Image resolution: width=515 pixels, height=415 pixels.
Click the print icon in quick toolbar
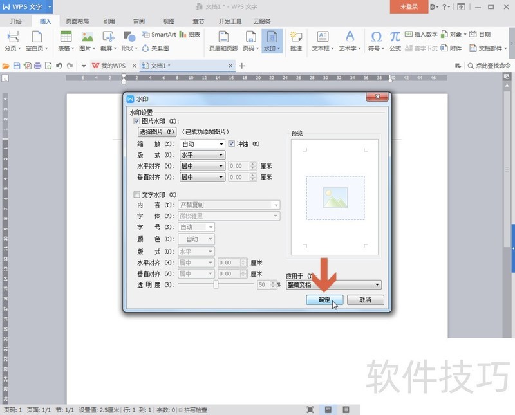[x=38, y=66]
